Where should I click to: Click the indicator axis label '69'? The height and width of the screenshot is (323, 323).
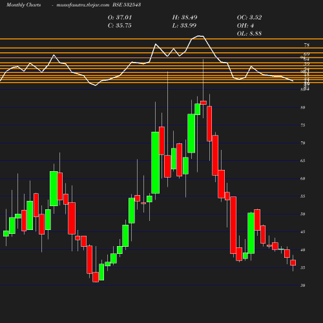coord(307,54)
